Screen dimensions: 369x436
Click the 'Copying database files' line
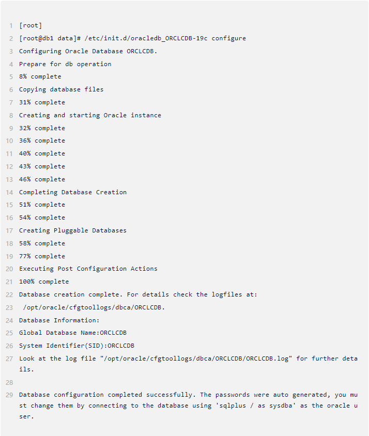[x=61, y=89]
